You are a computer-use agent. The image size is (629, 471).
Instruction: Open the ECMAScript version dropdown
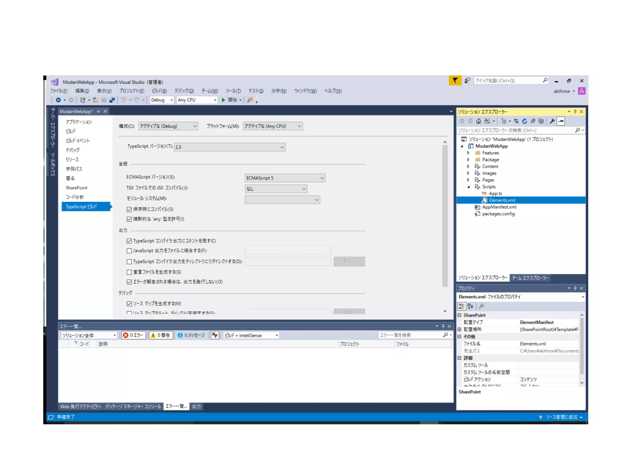285,178
